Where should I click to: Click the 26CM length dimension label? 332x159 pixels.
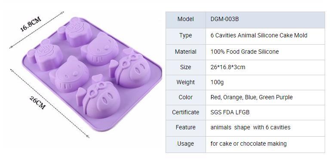[37, 103]
